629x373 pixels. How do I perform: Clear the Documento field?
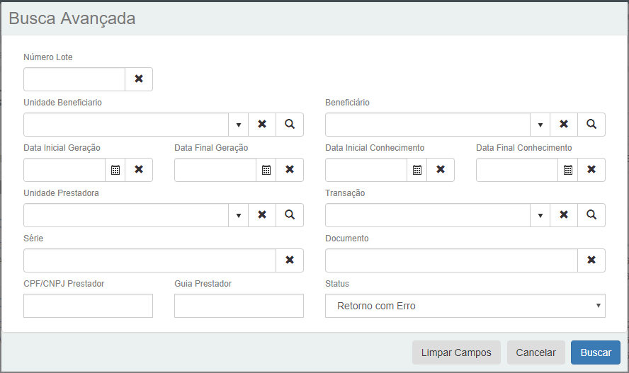point(591,260)
